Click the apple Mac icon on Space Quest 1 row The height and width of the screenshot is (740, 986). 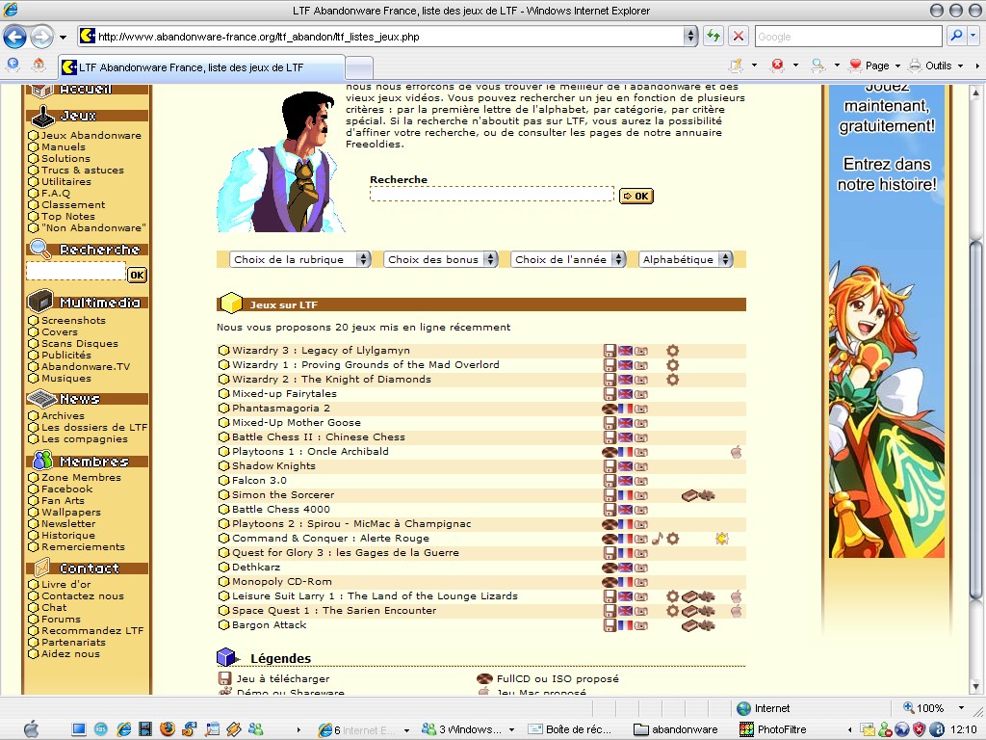pyautogui.click(x=736, y=611)
